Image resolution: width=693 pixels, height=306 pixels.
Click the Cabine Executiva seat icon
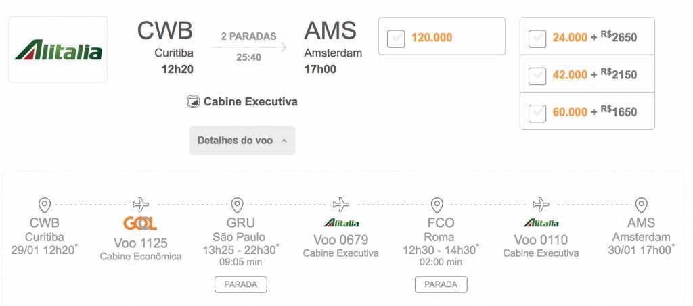(193, 102)
